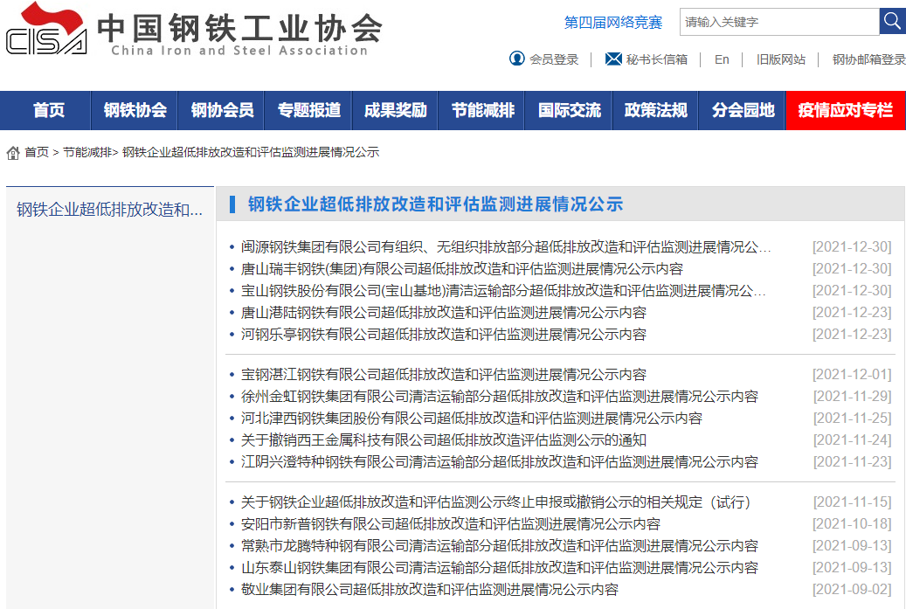Click date [2021-11-23]
906x609 pixels.
(852, 462)
